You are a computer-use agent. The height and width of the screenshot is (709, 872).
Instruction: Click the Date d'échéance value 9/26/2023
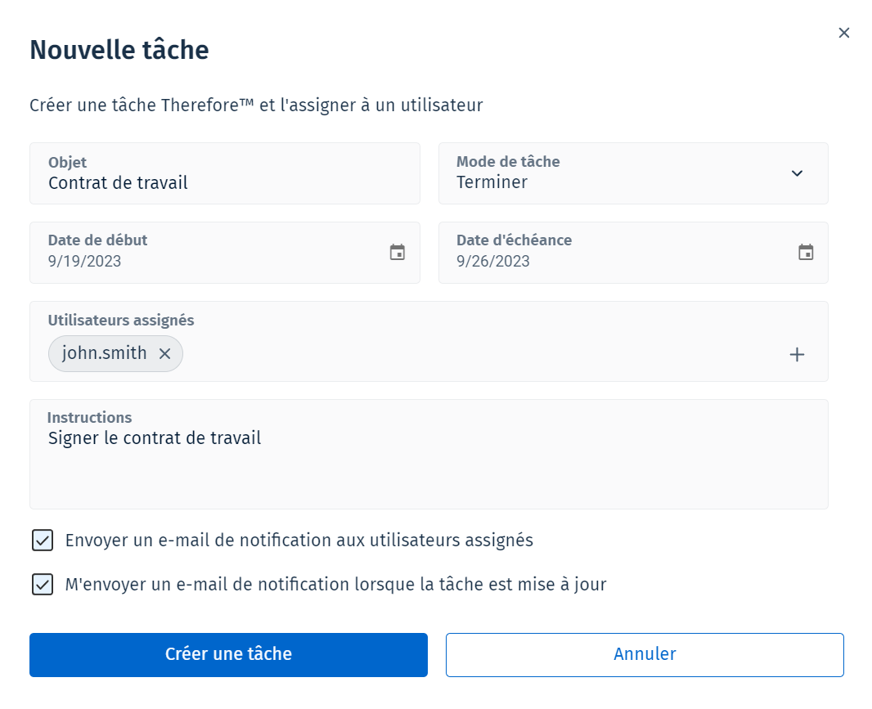click(493, 262)
